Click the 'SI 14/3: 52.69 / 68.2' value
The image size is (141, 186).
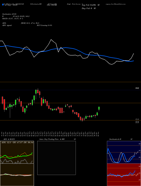[21, 16]
